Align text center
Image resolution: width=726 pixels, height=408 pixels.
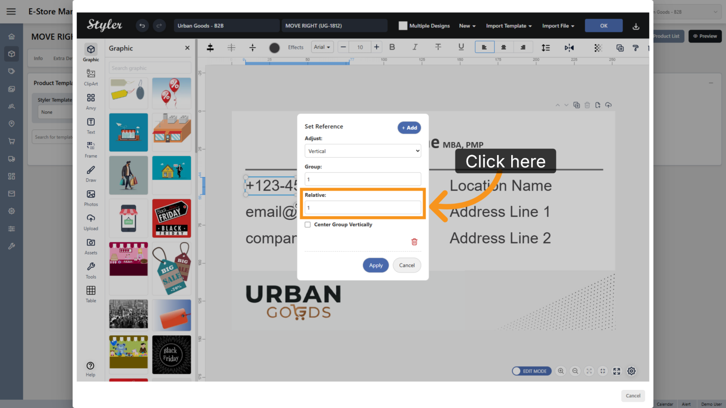pyautogui.click(x=503, y=47)
